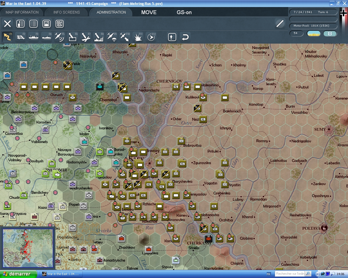Image resolution: width=348 pixels, height=278 pixels.
Task: Click the weather indicator icon
Action: click(314, 33)
